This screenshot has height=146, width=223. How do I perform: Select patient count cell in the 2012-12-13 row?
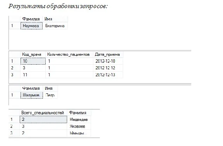[x=69, y=75]
